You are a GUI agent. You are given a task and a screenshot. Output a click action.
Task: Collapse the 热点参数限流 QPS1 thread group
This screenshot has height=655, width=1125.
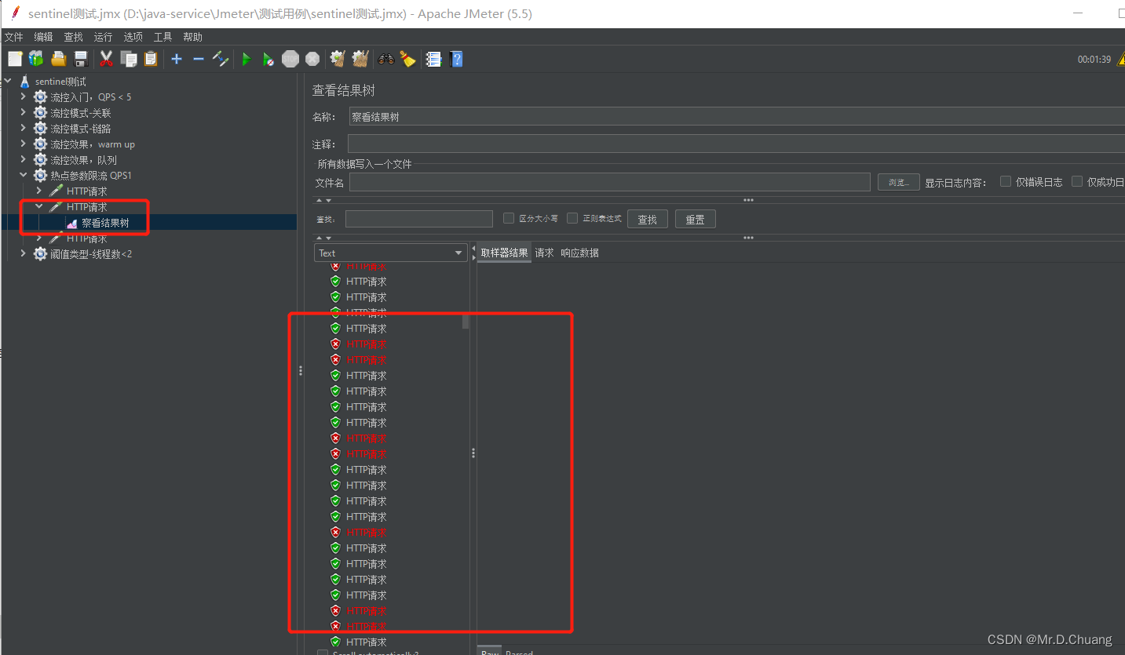point(23,175)
